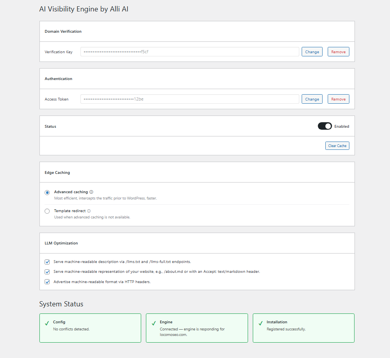Uncheck the text/markdown representation checkbox
Image resolution: width=390 pixels, height=358 pixels.
click(x=47, y=272)
